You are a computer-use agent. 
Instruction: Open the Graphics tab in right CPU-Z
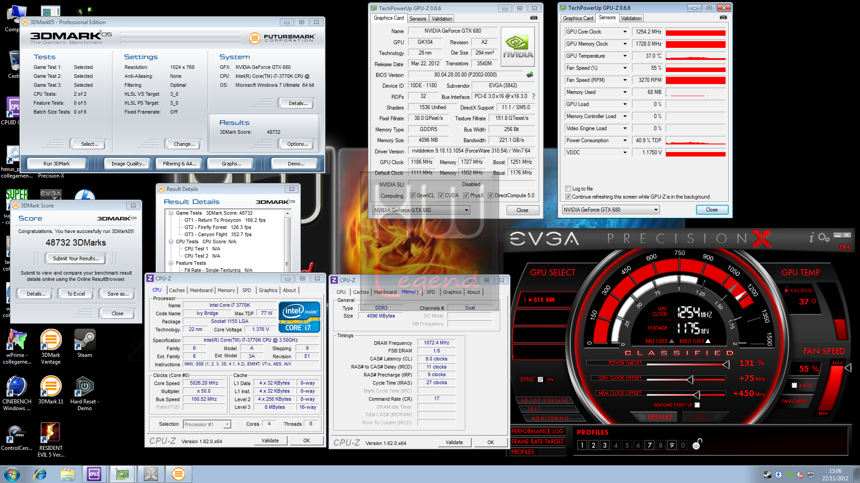(452, 292)
